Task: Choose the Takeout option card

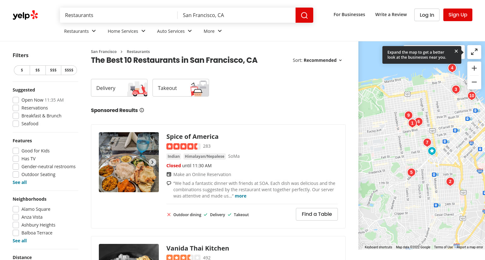Action: (181, 88)
